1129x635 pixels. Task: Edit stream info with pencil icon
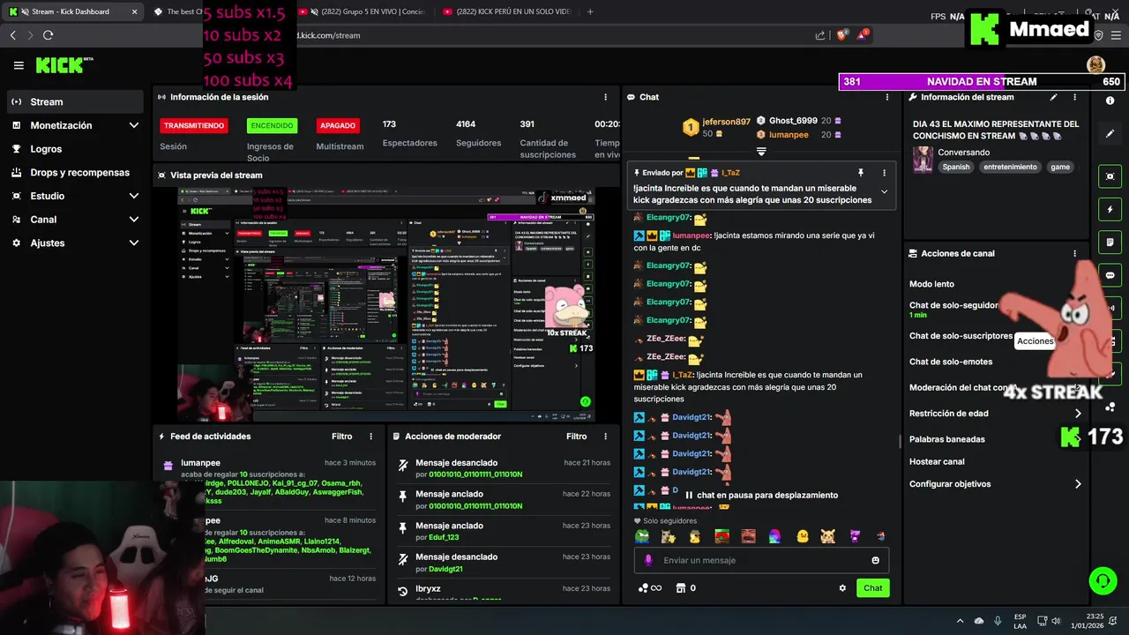pos(1052,97)
